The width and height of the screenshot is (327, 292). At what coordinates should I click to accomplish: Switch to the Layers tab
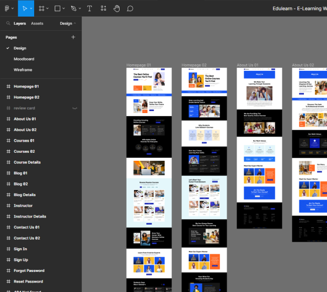tap(20, 24)
